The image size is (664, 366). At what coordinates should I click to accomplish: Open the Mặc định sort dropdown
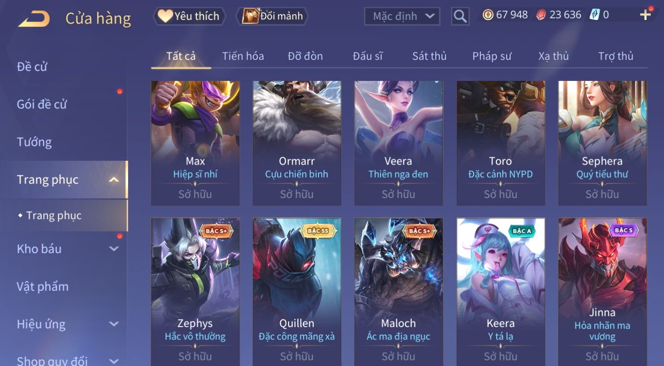point(402,16)
